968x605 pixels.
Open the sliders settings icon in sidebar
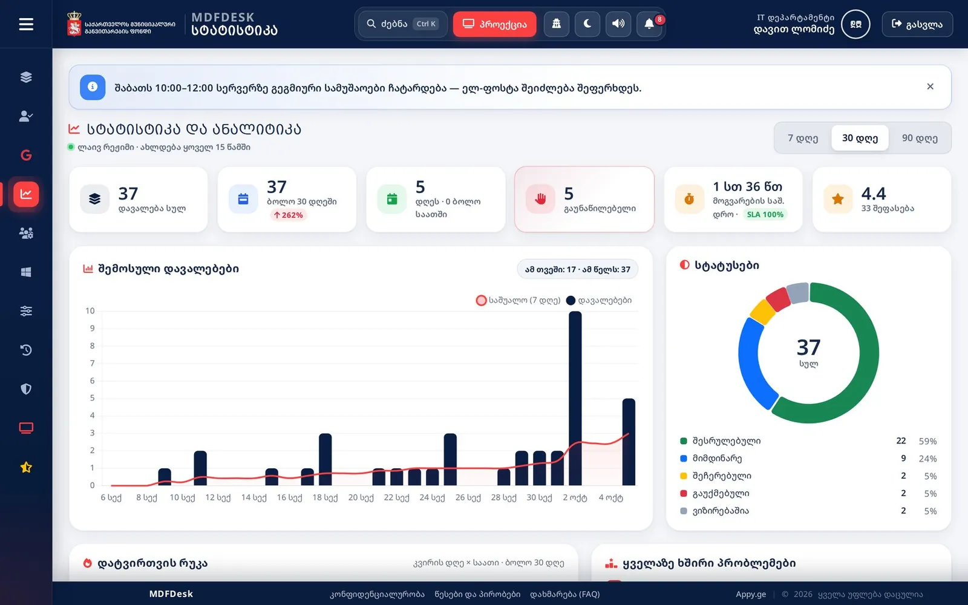[x=26, y=311]
